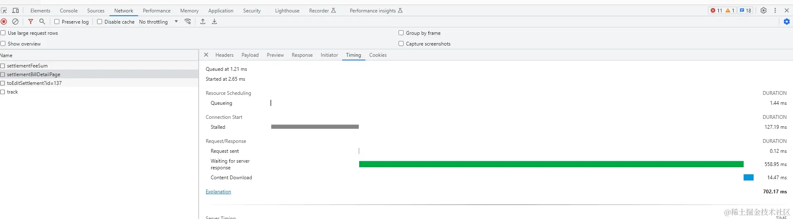Show the 1 warning counter
This screenshot has height=219, width=793.
coord(730,10)
